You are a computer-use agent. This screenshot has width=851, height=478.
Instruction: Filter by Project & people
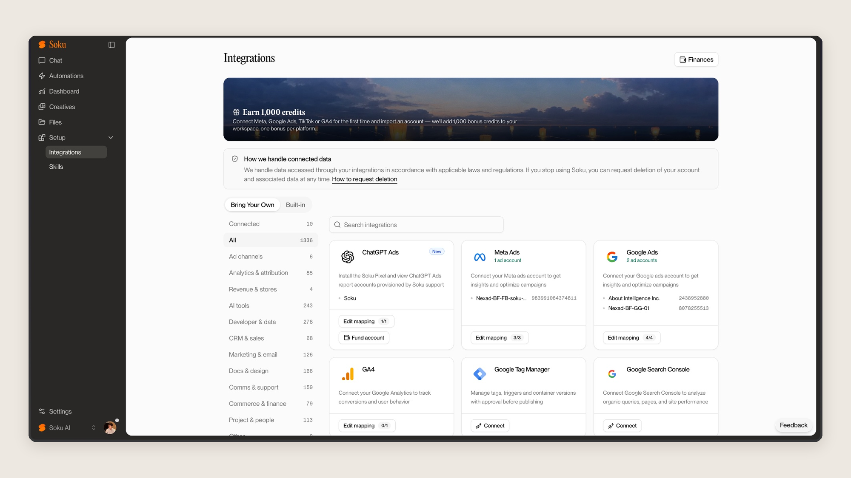point(271,420)
